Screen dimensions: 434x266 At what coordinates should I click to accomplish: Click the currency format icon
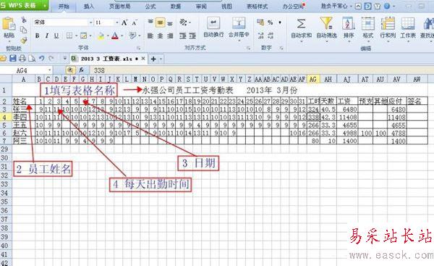(260, 22)
